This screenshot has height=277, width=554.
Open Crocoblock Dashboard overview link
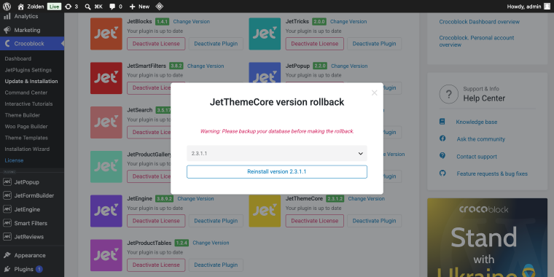pos(479,22)
